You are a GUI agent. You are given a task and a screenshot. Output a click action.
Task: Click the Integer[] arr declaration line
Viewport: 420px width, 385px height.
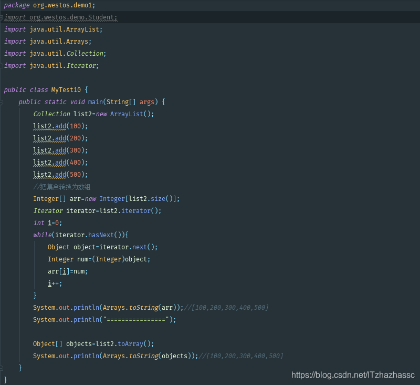coord(107,199)
